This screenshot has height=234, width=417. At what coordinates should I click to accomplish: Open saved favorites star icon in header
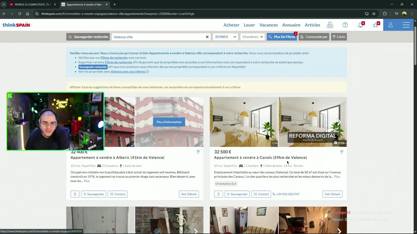pyautogui.click(x=375, y=25)
